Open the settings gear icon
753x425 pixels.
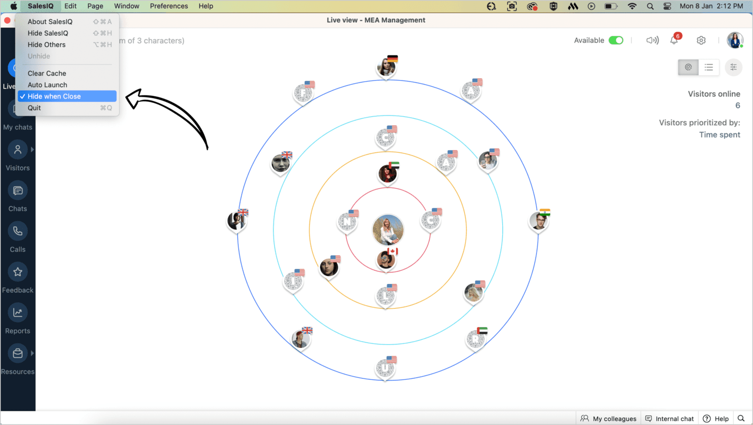click(701, 40)
